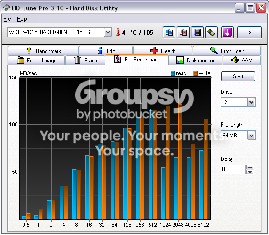Screen dimensions: 269x235
Task: Close the HD Tune window
Action: (261, 8)
